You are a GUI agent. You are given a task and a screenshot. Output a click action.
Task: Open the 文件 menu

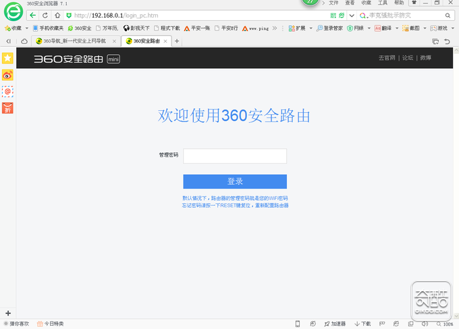[333, 3]
